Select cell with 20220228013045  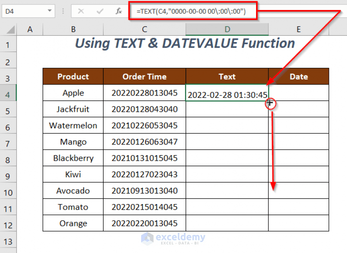click(144, 93)
